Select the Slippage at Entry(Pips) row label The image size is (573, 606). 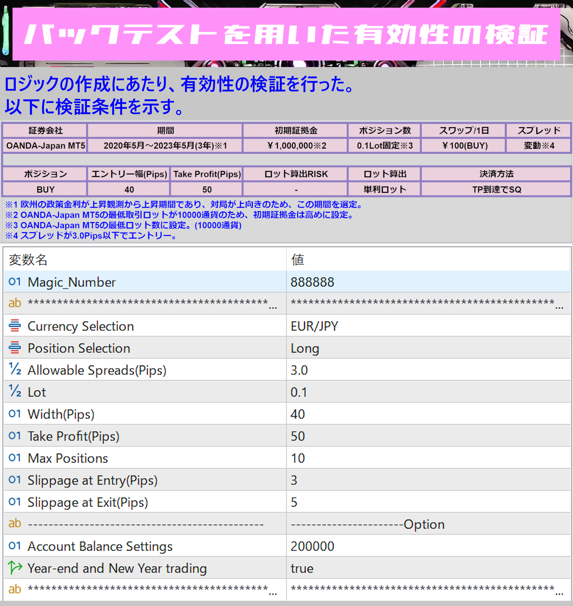pos(92,480)
